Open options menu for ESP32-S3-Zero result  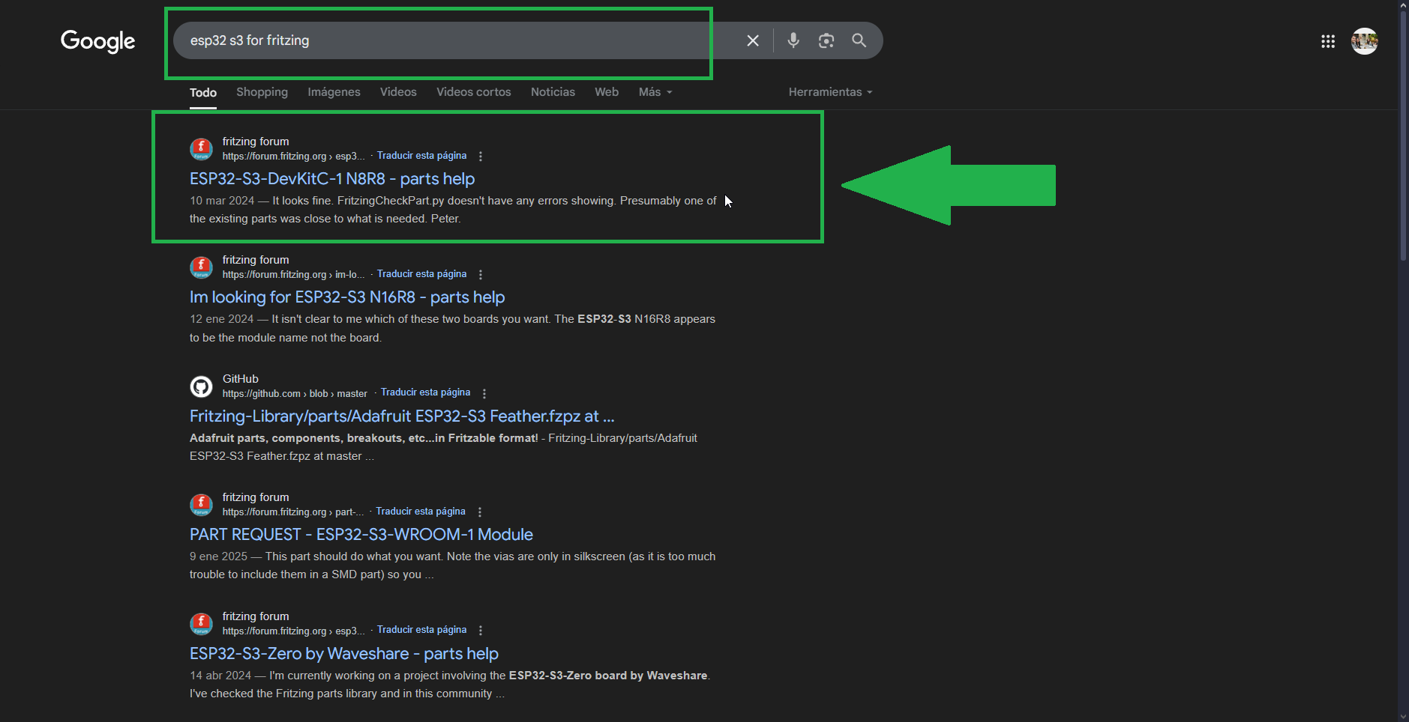(x=481, y=631)
